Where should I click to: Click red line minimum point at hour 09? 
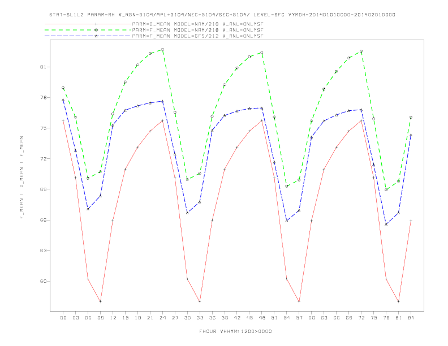(x=100, y=301)
